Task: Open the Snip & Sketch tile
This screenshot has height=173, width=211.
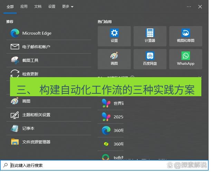Action: pyautogui.click(x=185, y=36)
